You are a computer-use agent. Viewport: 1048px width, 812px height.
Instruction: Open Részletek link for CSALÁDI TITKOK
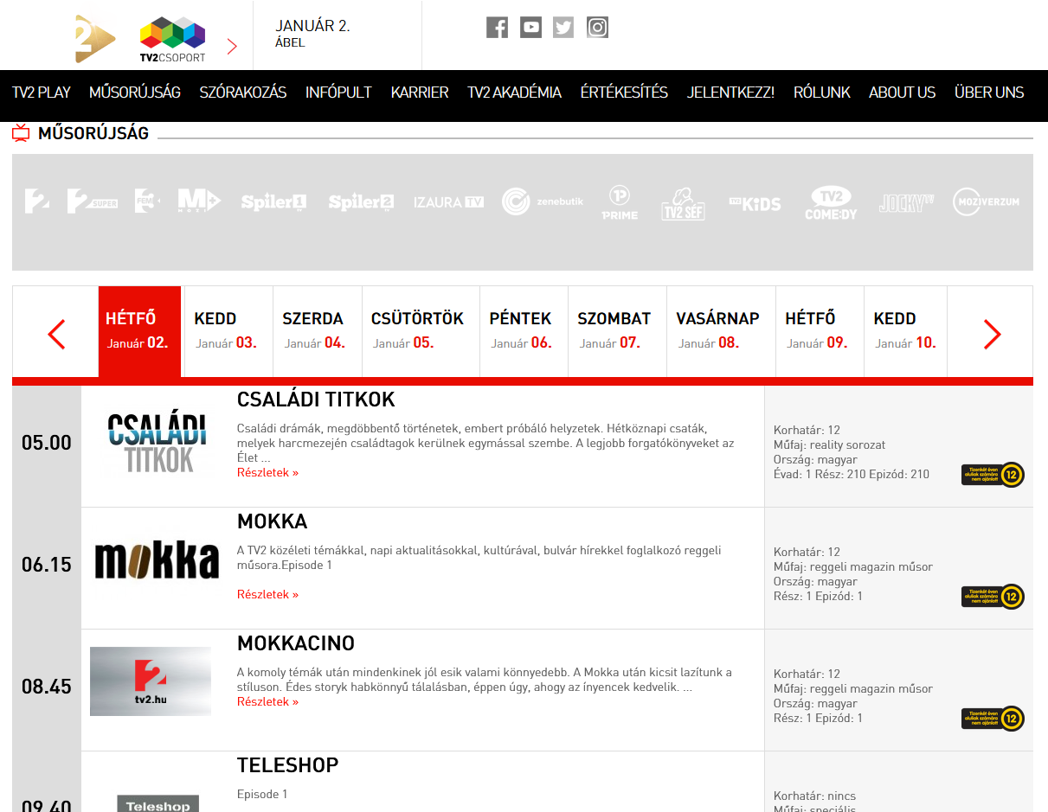point(267,472)
